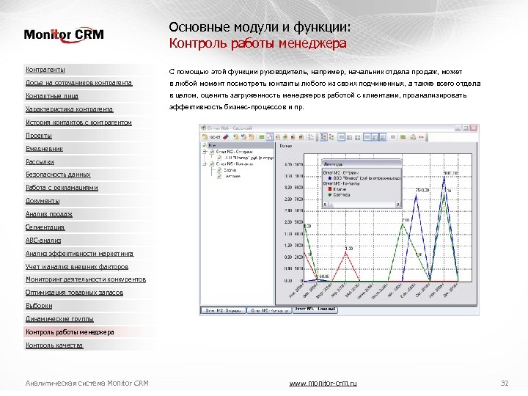Toggle the ООО "Флагер" tree checkbox
The image size is (528, 396).
[x=219, y=158]
